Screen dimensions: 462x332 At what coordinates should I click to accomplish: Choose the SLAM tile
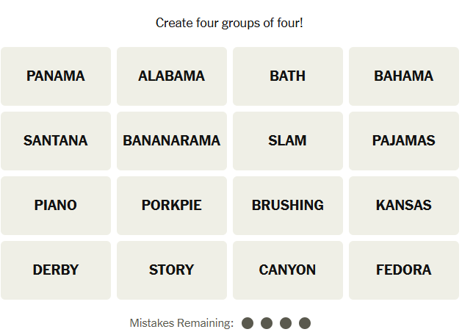[x=288, y=141]
